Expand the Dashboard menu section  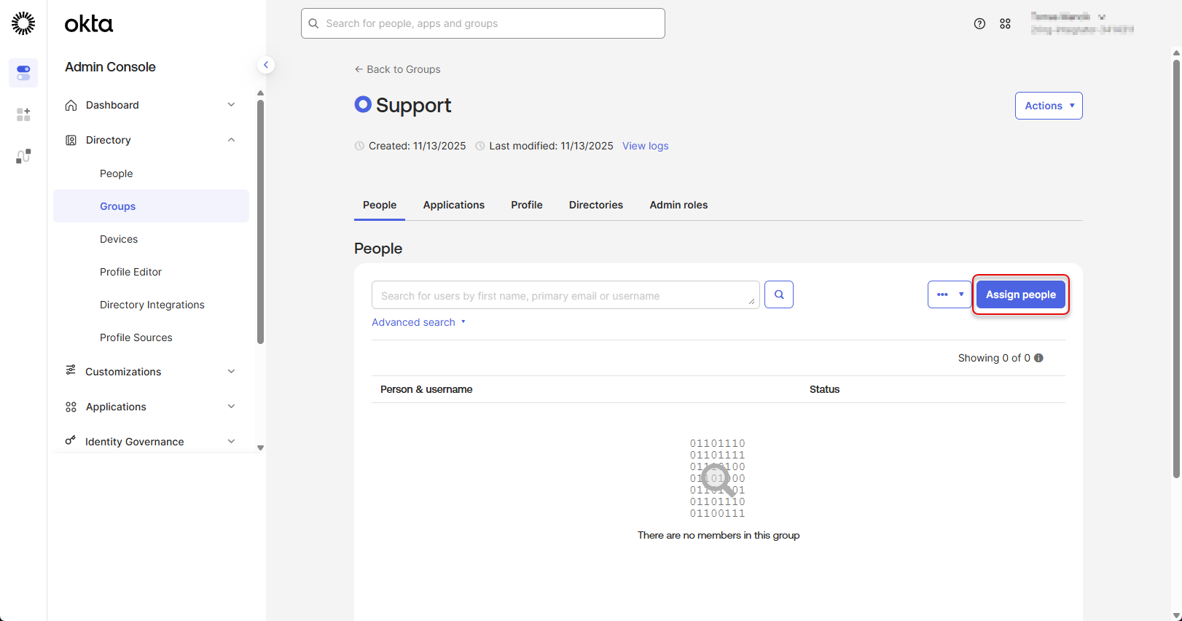231,105
